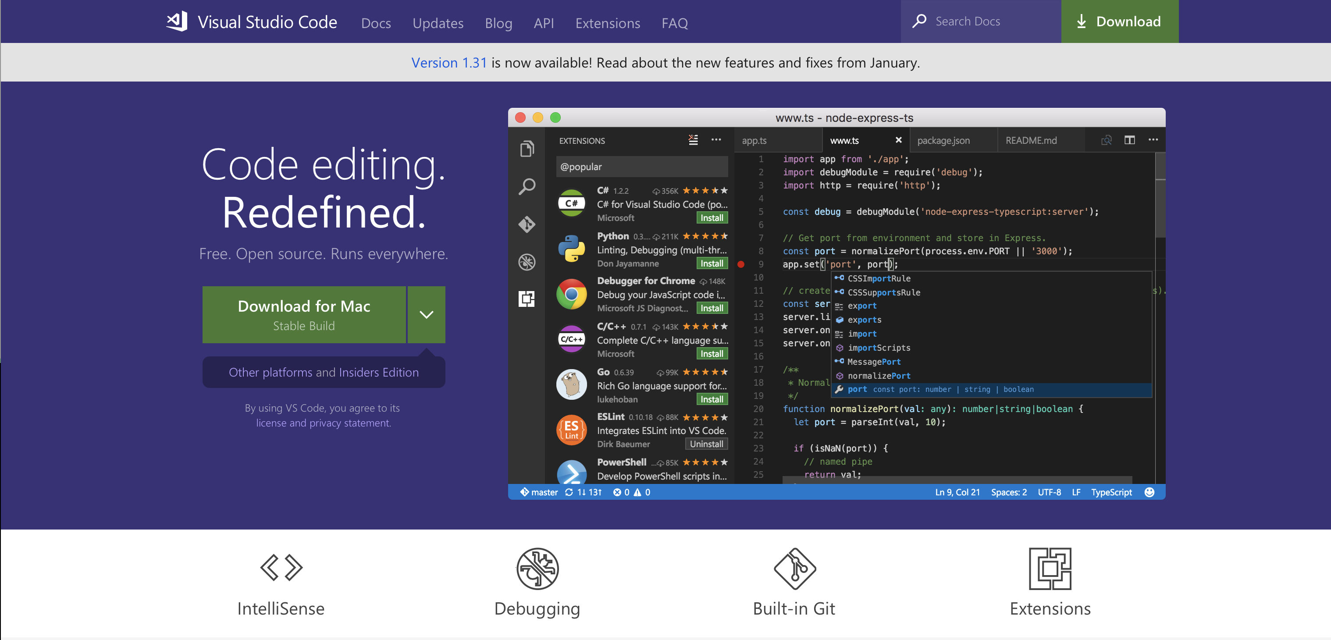Select TypeScript language mode in status bar
The height and width of the screenshot is (640, 1331).
(x=1111, y=492)
